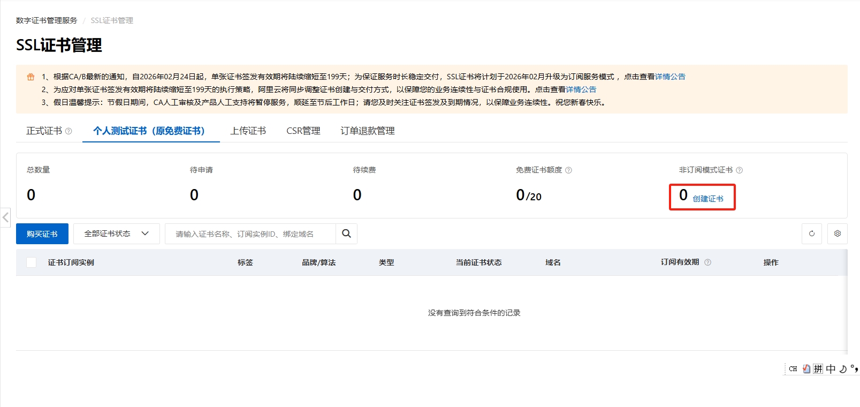Click 数字证书管理服务 breadcrumb link
Image resolution: width=860 pixels, height=407 pixels.
tap(47, 20)
